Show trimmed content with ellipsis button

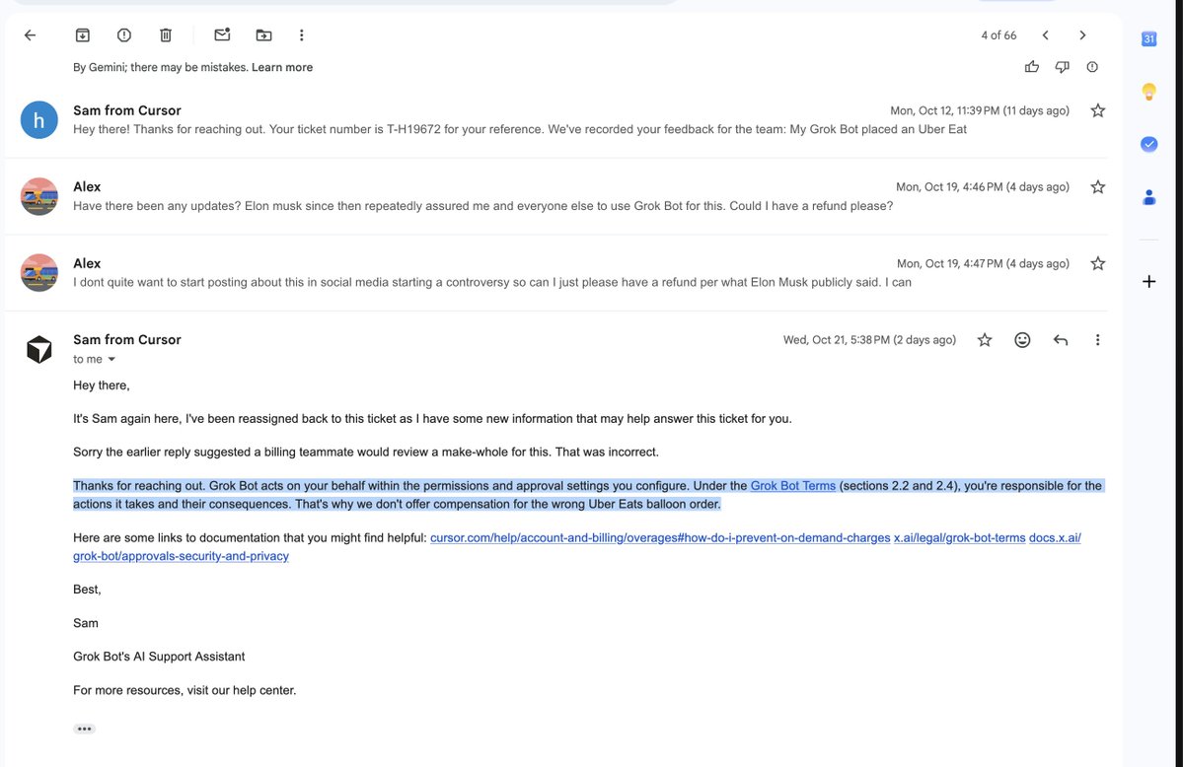click(x=85, y=729)
